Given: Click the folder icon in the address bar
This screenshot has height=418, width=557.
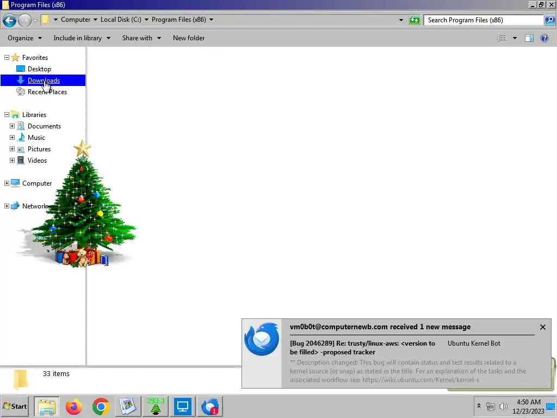Looking at the screenshot, I should pyautogui.click(x=46, y=20).
